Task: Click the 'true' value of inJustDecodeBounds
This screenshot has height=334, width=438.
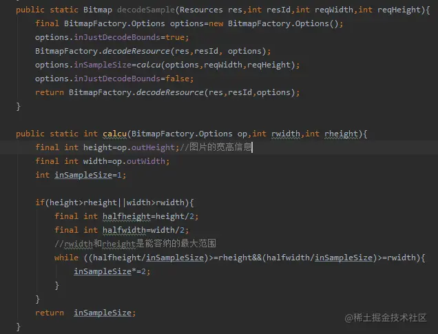Action: (175, 37)
